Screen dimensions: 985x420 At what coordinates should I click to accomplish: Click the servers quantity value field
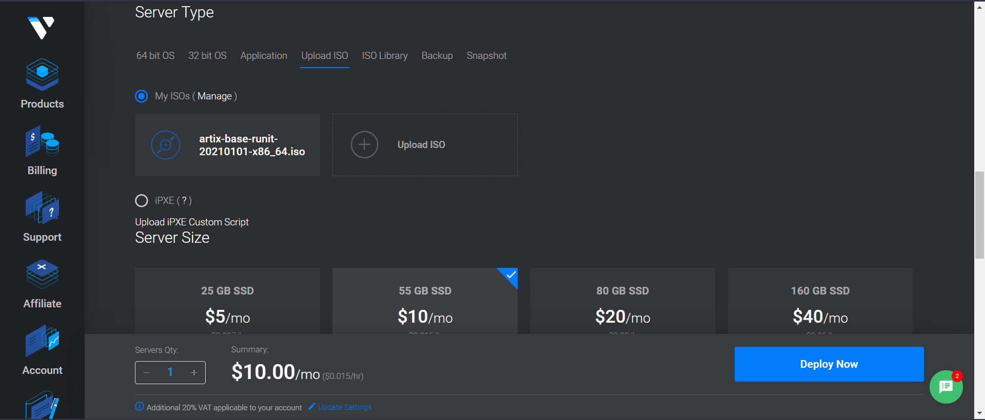point(170,372)
